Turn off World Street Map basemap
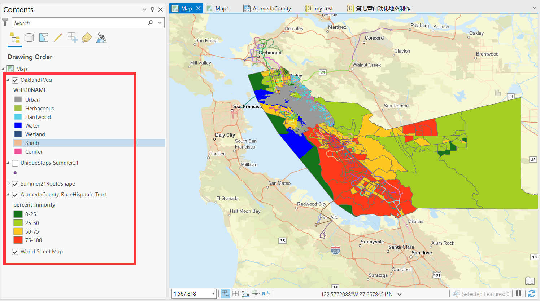The height and width of the screenshot is (301, 540). 15,252
